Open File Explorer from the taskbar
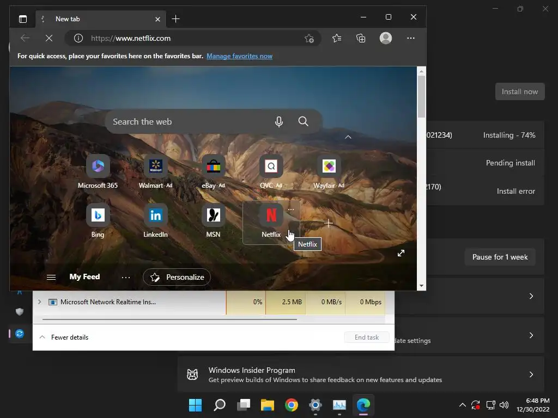The width and height of the screenshot is (558, 418). (x=267, y=405)
